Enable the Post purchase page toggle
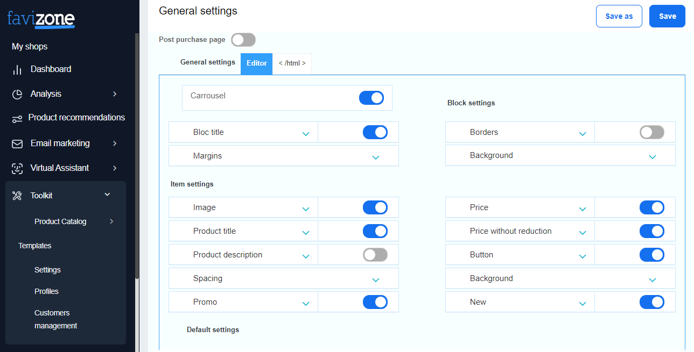Screen dimensions: 694x352 click(243, 40)
